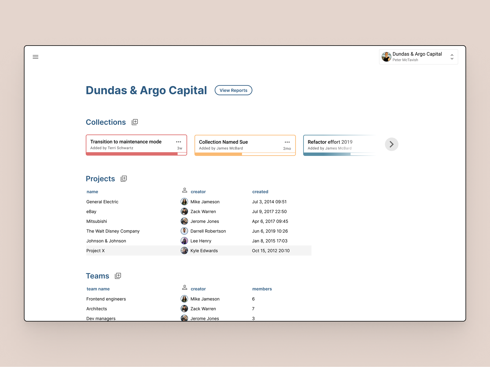Open the Refactor effort 2019 collection
The image size is (490, 367).
[x=339, y=145]
